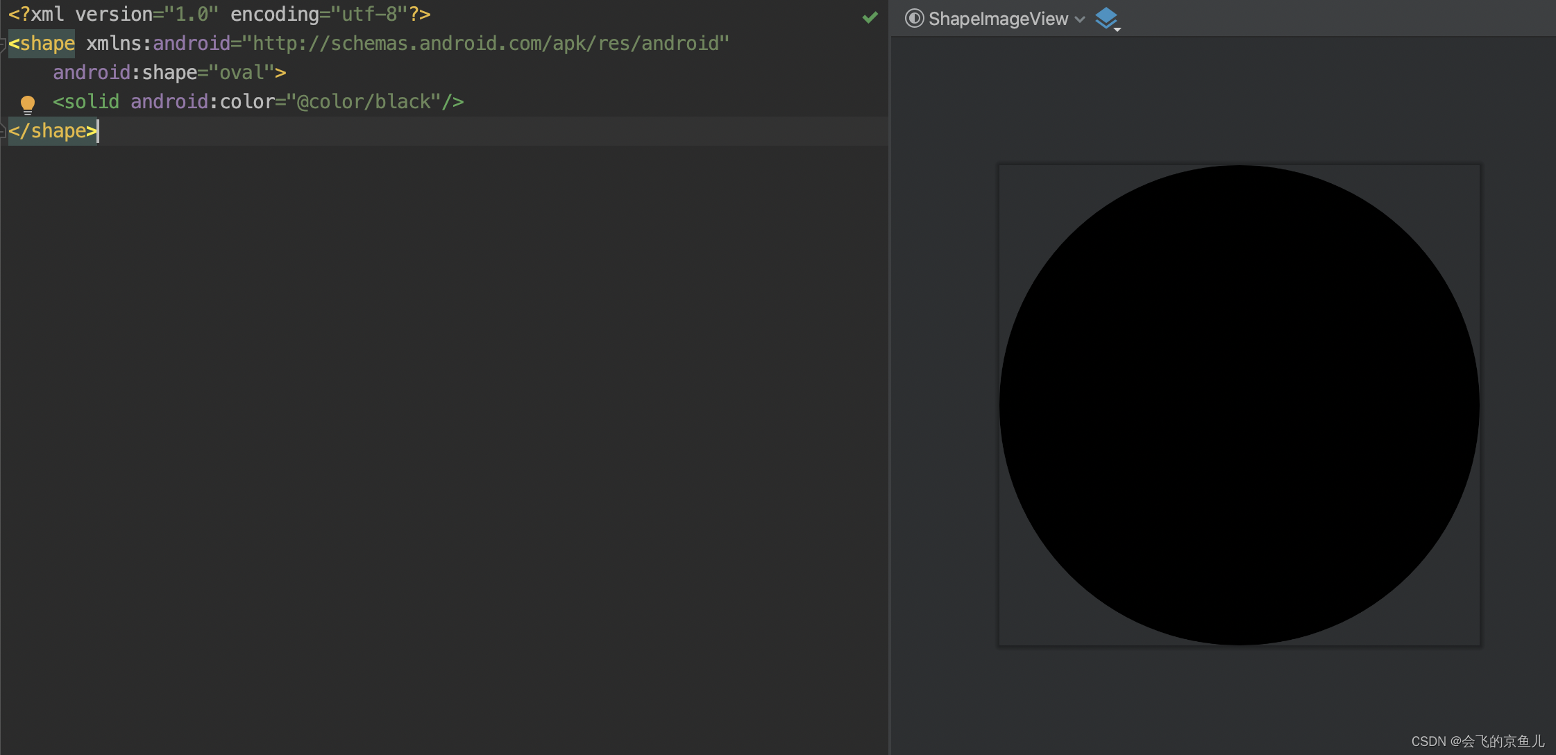Click the black oval preview image
1556x755 pixels.
point(1239,405)
